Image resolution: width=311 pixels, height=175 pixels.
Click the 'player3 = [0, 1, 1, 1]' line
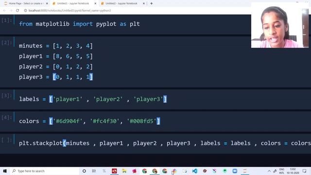tap(56, 77)
